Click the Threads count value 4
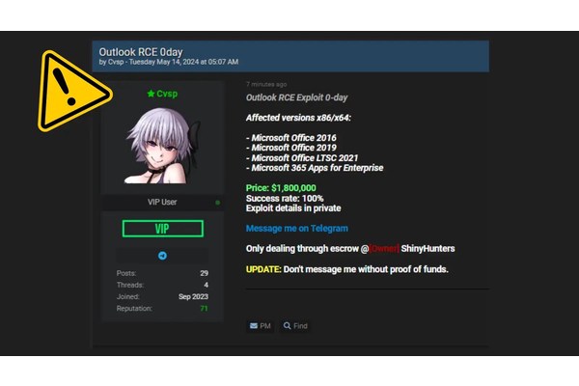 tap(207, 285)
